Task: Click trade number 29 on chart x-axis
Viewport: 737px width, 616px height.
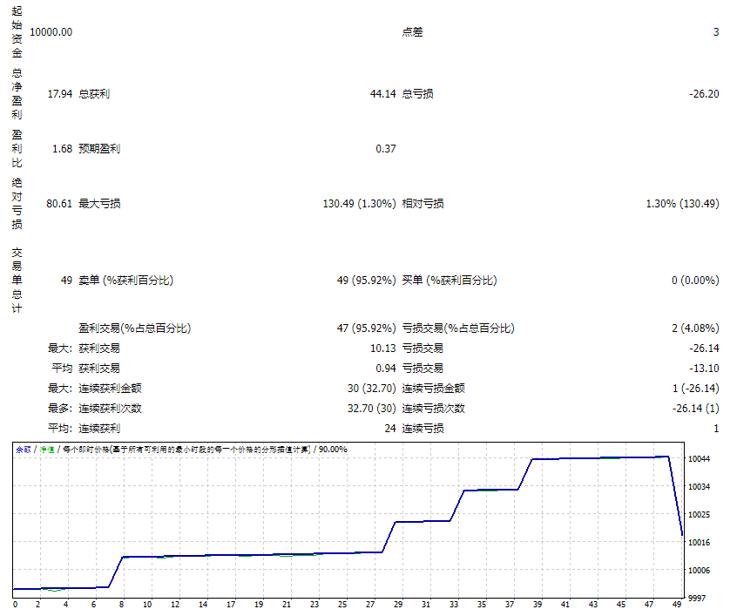Action: 398,604
